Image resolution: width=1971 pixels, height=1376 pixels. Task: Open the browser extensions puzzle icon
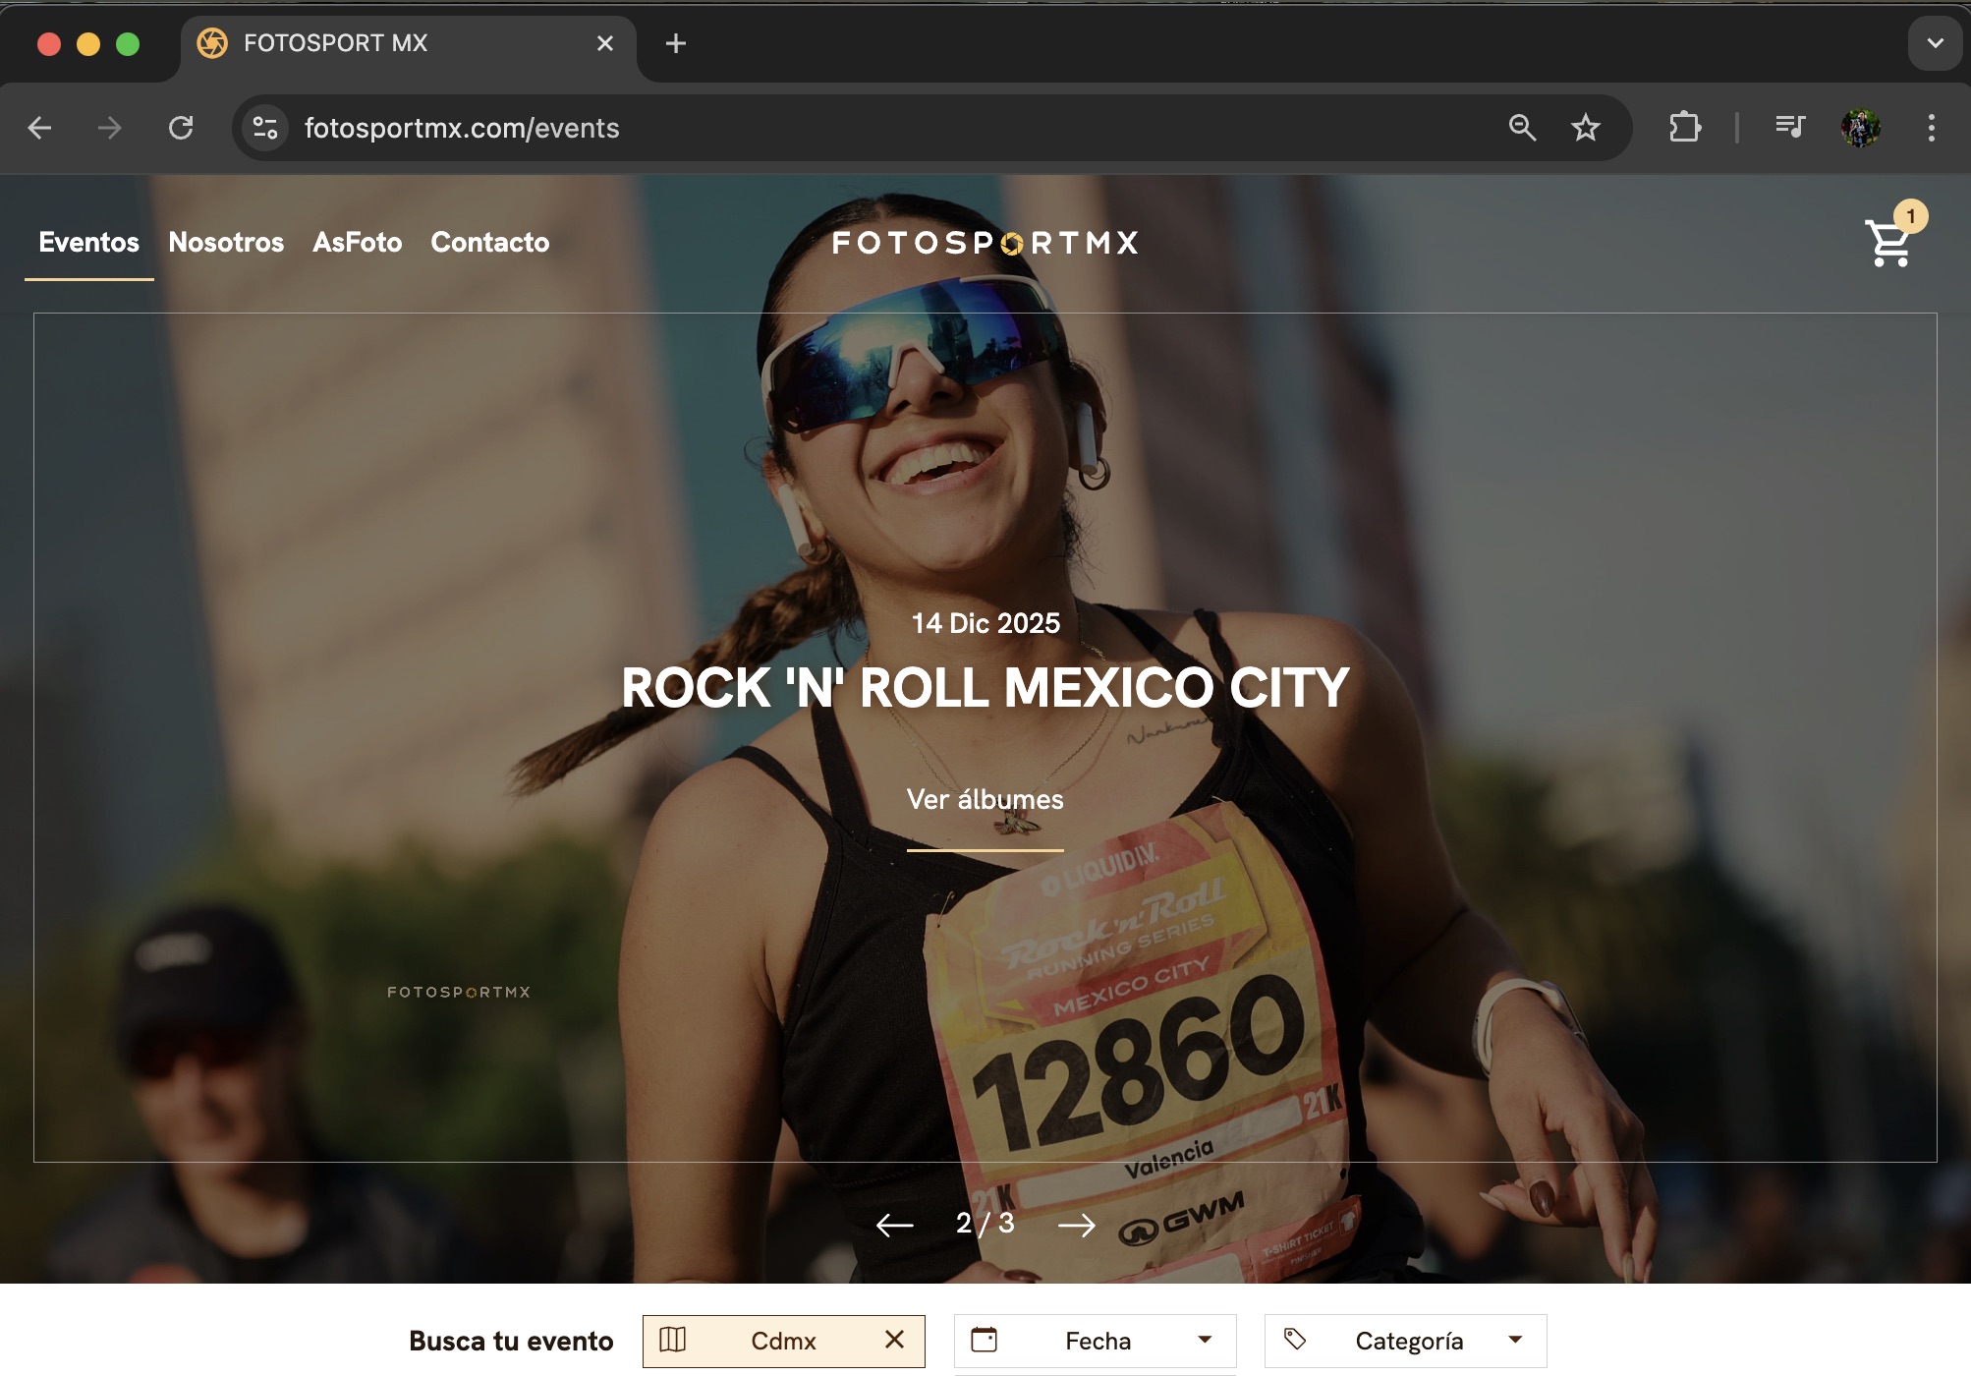pyautogui.click(x=1684, y=128)
